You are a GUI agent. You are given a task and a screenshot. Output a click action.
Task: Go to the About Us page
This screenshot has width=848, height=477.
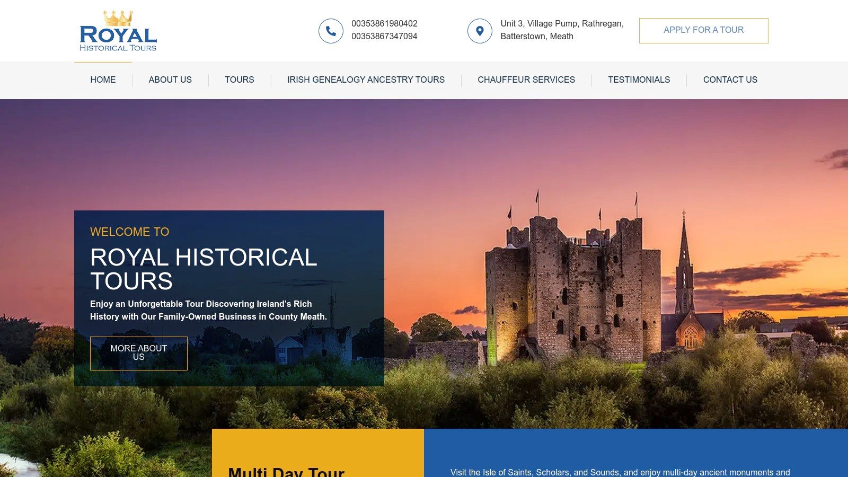click(x=170, y=79)
